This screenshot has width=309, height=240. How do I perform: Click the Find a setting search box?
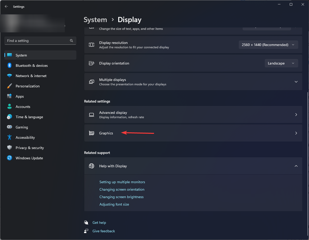coord(40,41)
